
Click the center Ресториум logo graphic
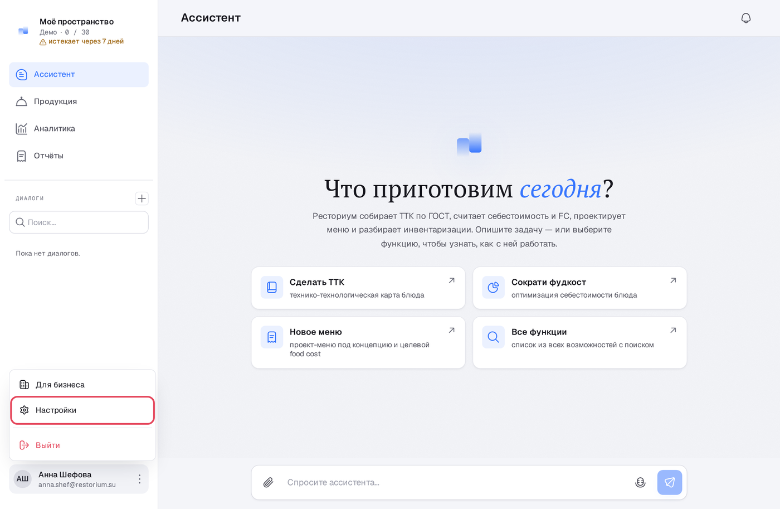(469, 144)
